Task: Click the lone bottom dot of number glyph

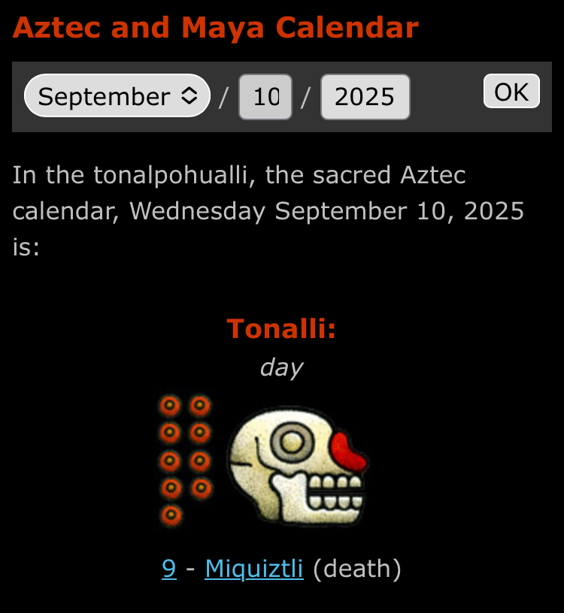Action: tap(171, 515)
